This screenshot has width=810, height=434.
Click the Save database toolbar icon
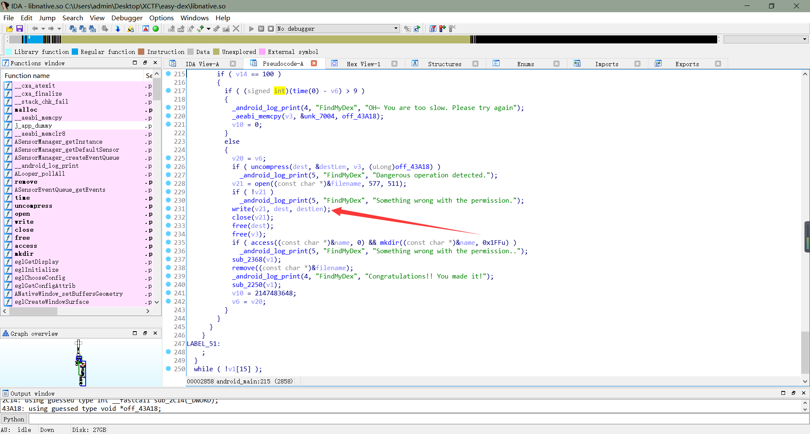pos(19,29)
